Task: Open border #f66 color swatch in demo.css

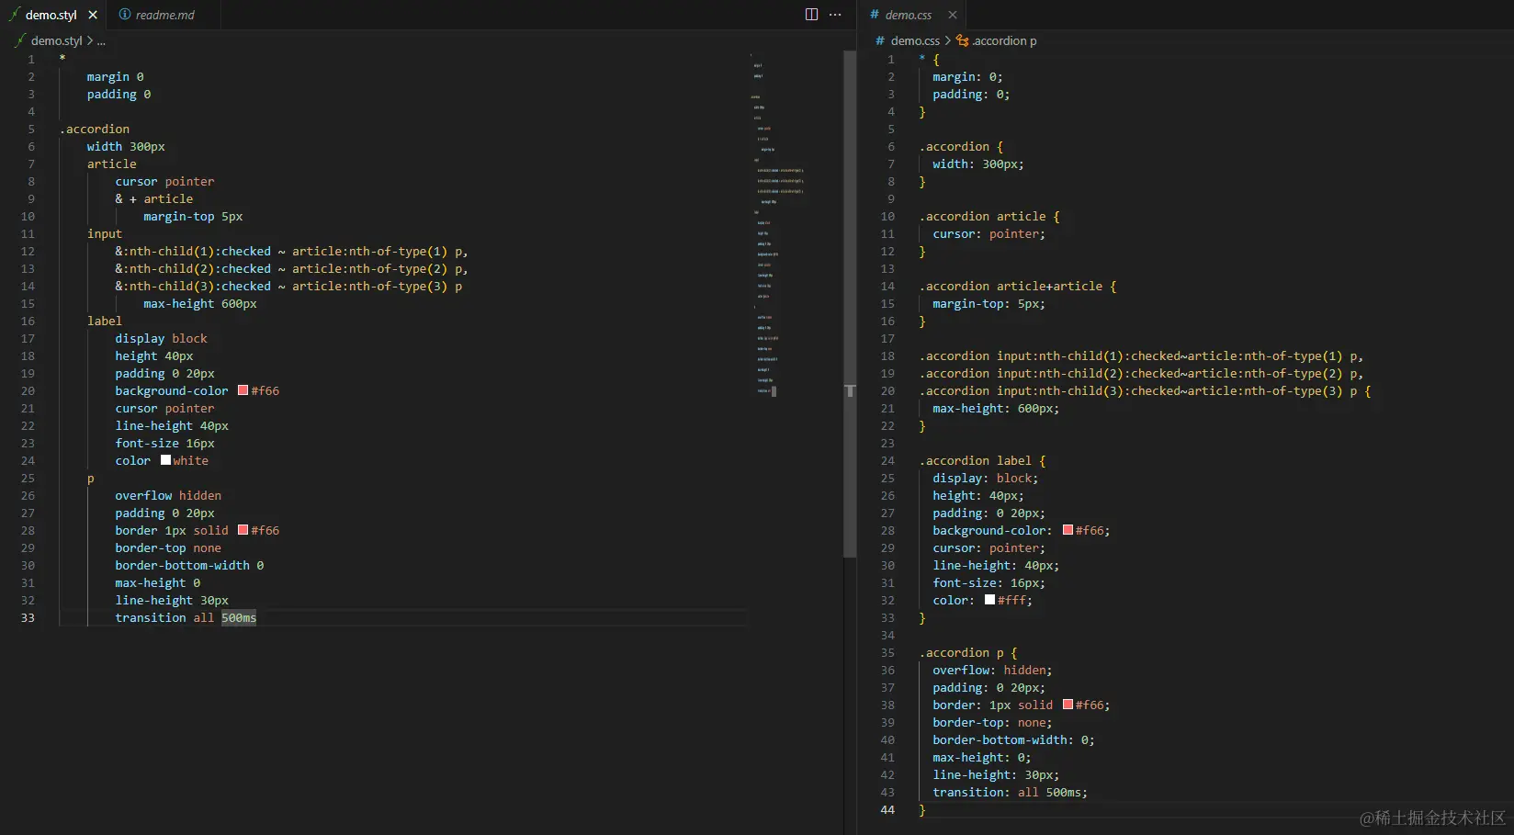Action: point(1068,705)
